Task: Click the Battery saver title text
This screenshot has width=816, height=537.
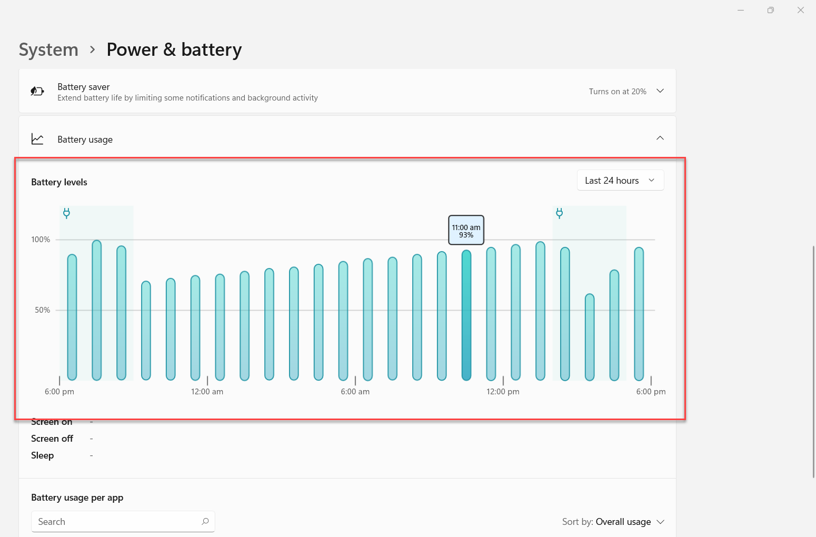Action: point(83,87)
